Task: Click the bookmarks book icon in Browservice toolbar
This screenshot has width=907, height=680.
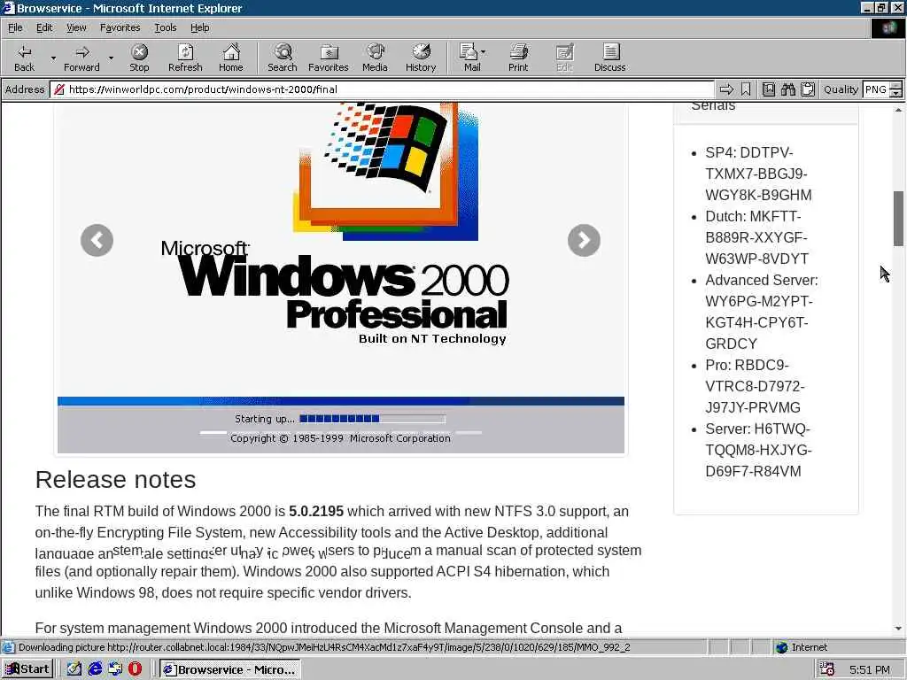Action: (768, 89)
